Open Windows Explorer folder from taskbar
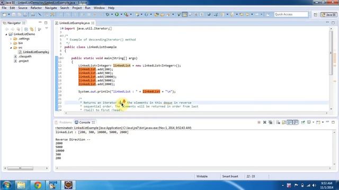 21,185
